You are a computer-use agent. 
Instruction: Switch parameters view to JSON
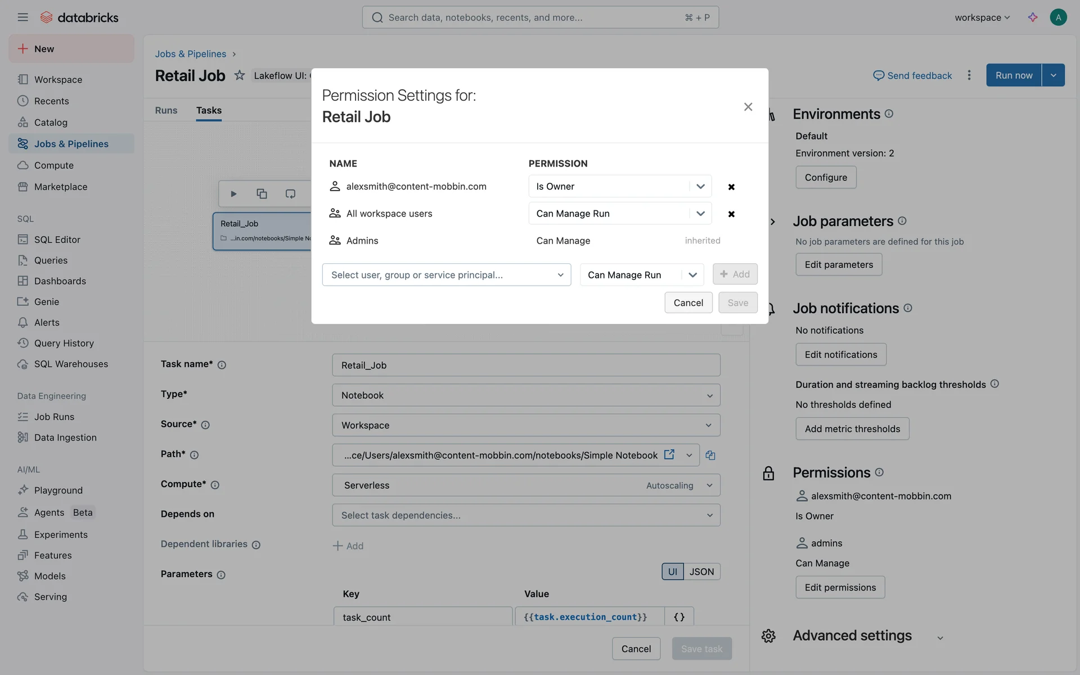[x=701, y=571]
